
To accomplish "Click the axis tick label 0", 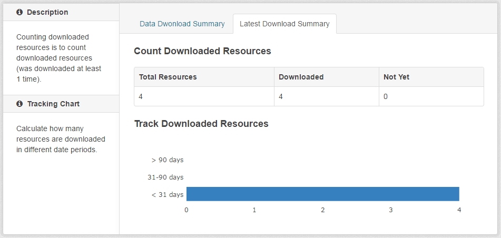I will pos(186,210).
